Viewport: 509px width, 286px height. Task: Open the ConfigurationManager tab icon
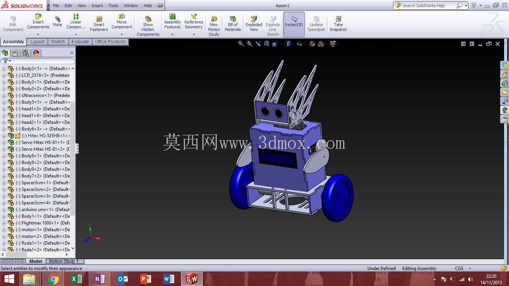pyautogui.click(x=26, y=53)
